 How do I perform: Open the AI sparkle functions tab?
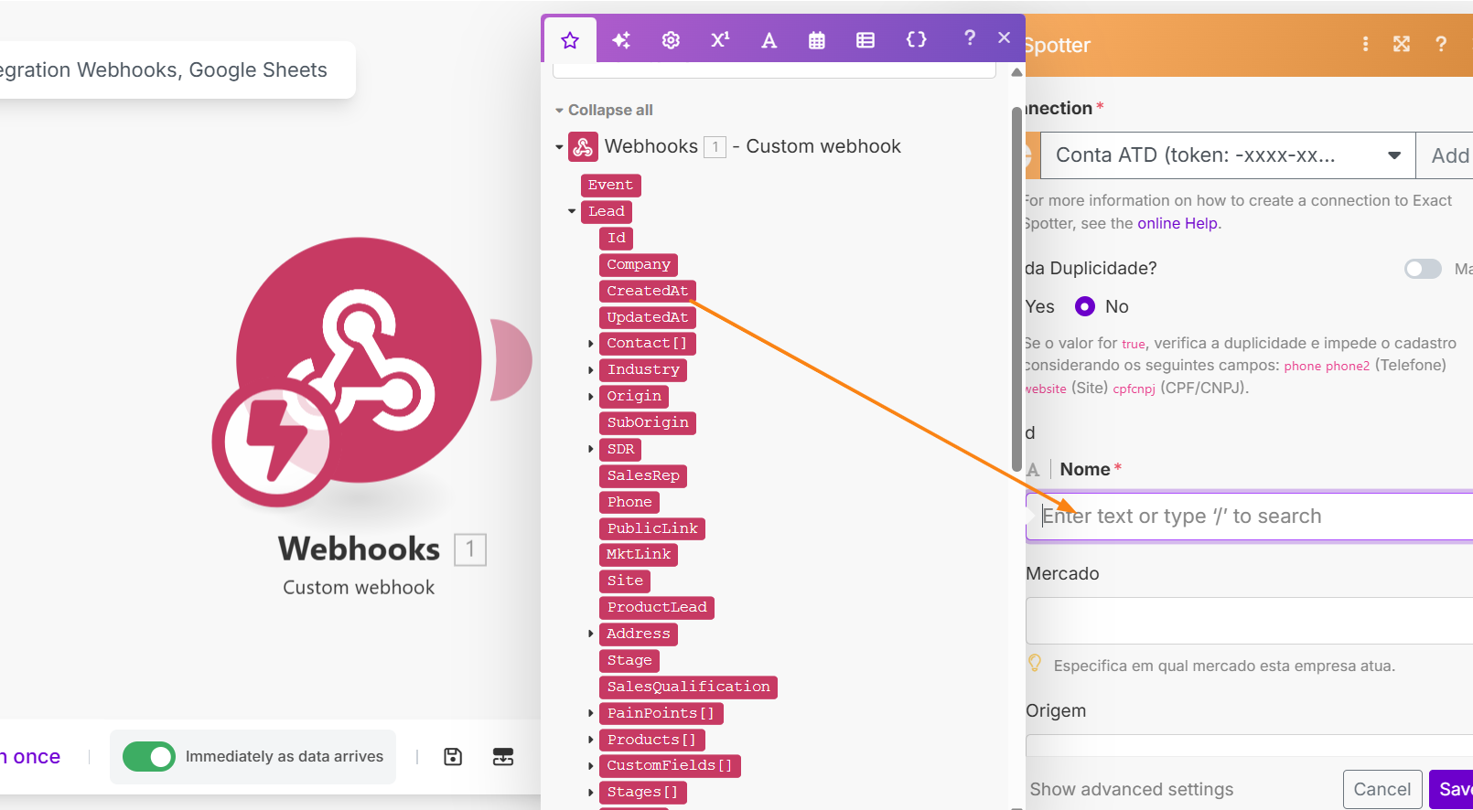[x=621, y=40]
